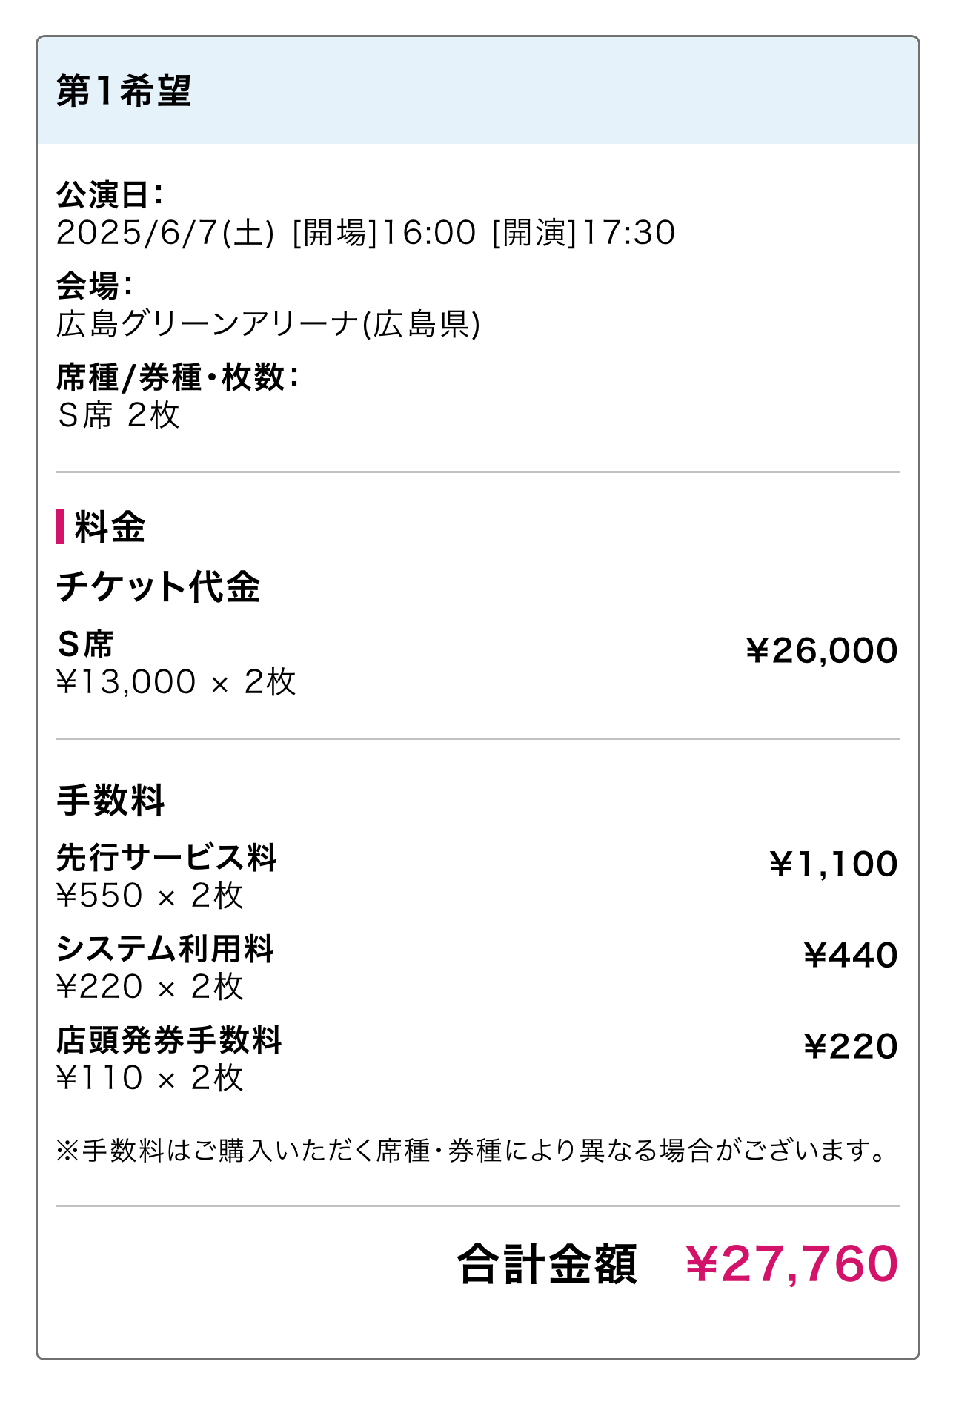This screenshot has height=1402, width=956.
Task: Click the 先行サービス料 fee label
Action: pyautogui.click(x=167, y=858)
